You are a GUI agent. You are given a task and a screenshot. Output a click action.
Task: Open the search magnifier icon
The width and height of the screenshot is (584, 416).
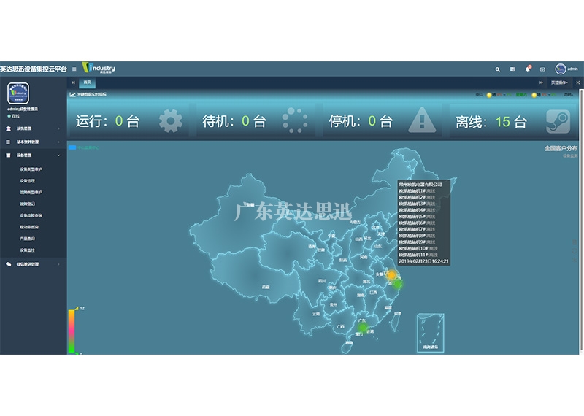[x=497, y=69]
